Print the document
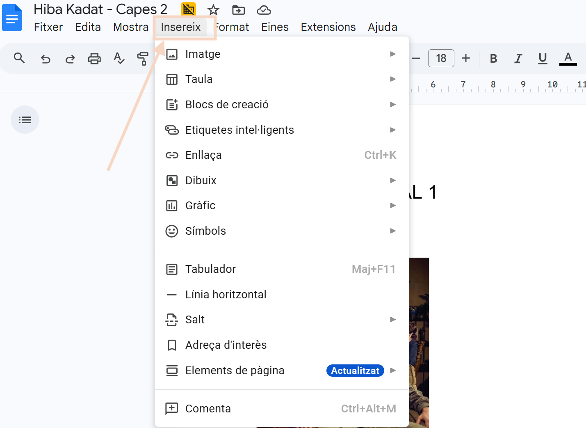The image size is (586, 428). pos(94,59)
